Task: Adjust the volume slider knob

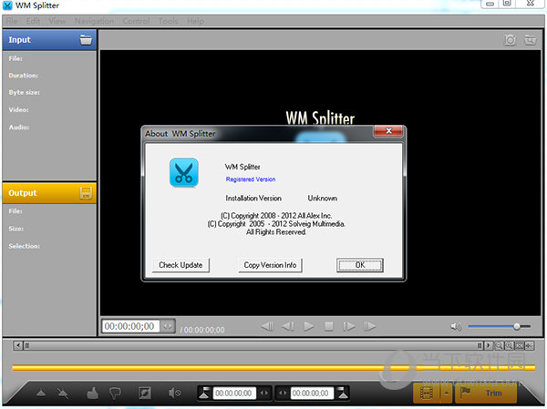Action: coord(517,326)
